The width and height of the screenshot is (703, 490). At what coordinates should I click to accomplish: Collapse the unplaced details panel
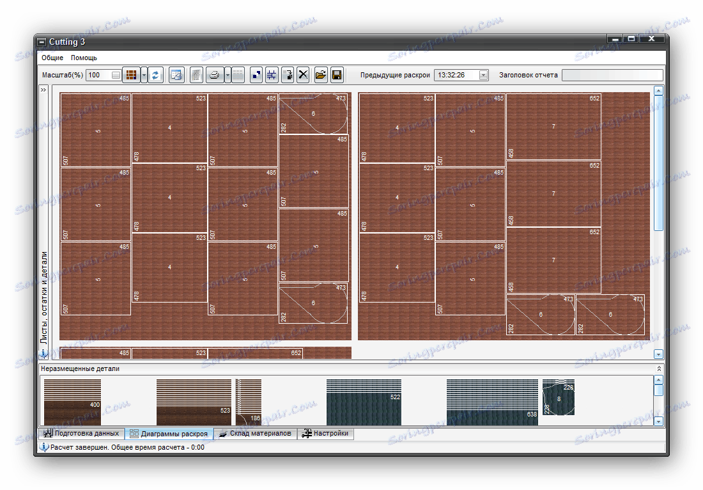point(659,368)
